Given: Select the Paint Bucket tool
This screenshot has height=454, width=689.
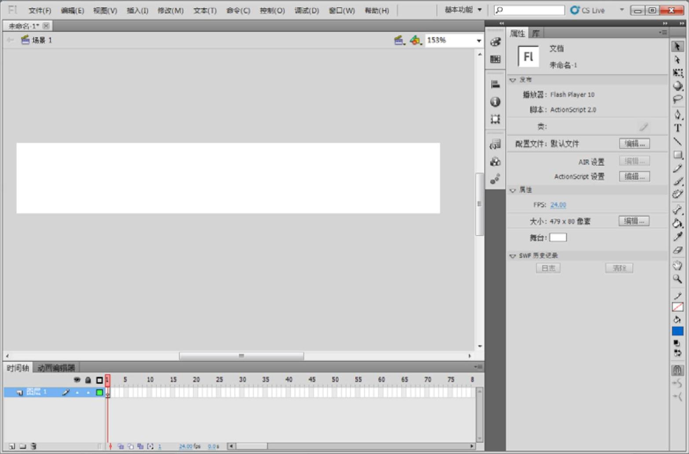Looking at the screenshot, I should pos(678,223).
